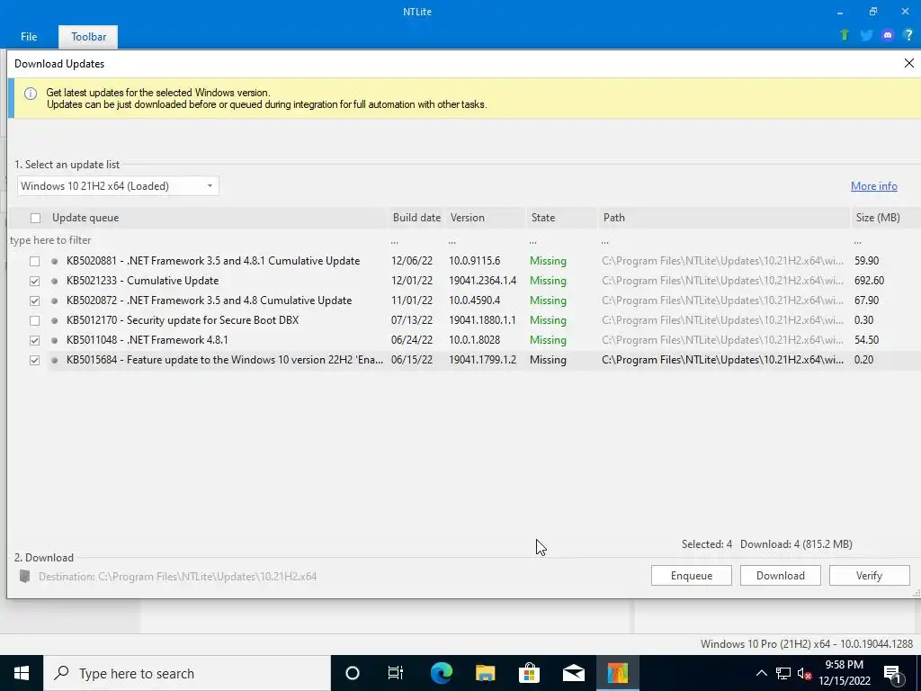Click the network tray icon
Screen dimensions: 921x691
[x=783, y=673]
